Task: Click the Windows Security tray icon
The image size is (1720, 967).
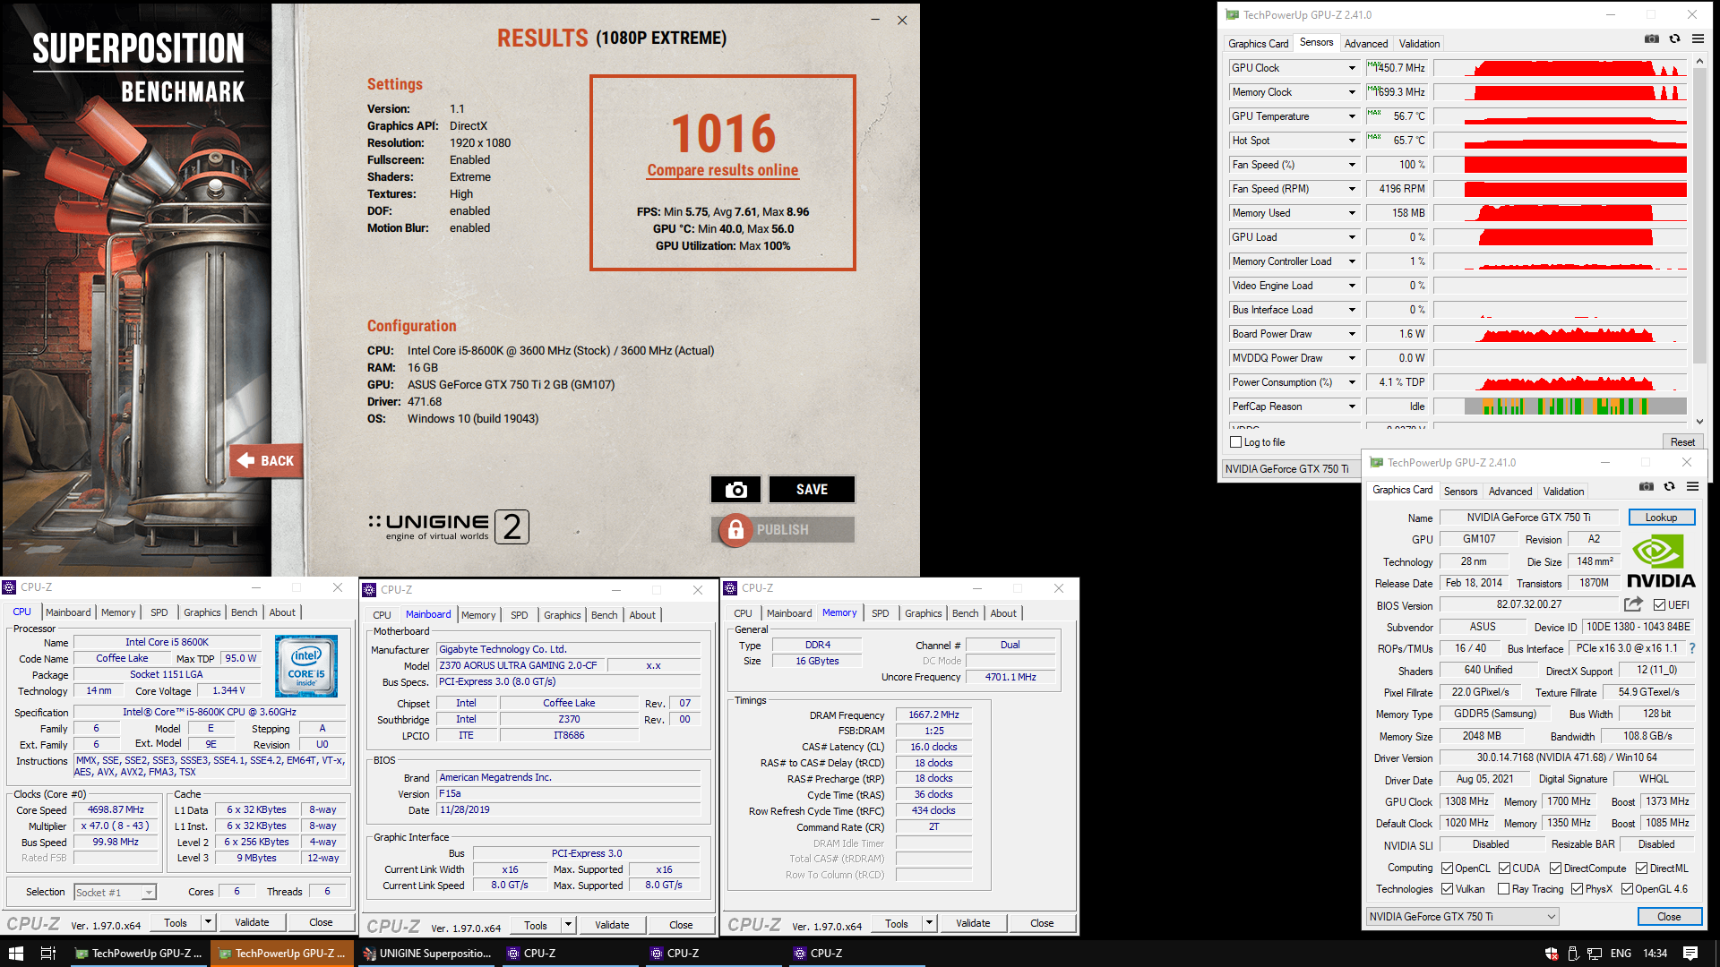Action: (x=1552, y=954)
